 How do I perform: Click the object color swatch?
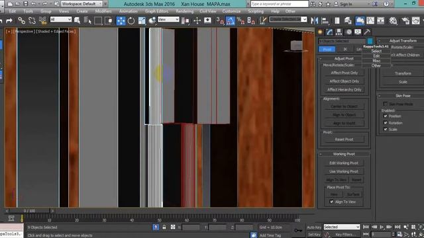tap(370, 41)
